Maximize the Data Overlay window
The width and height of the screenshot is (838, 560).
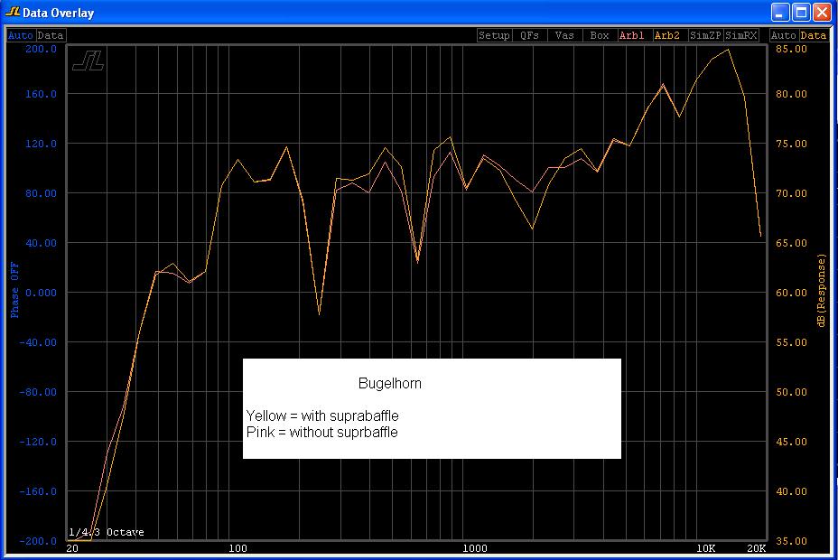[x=801, y=13]
